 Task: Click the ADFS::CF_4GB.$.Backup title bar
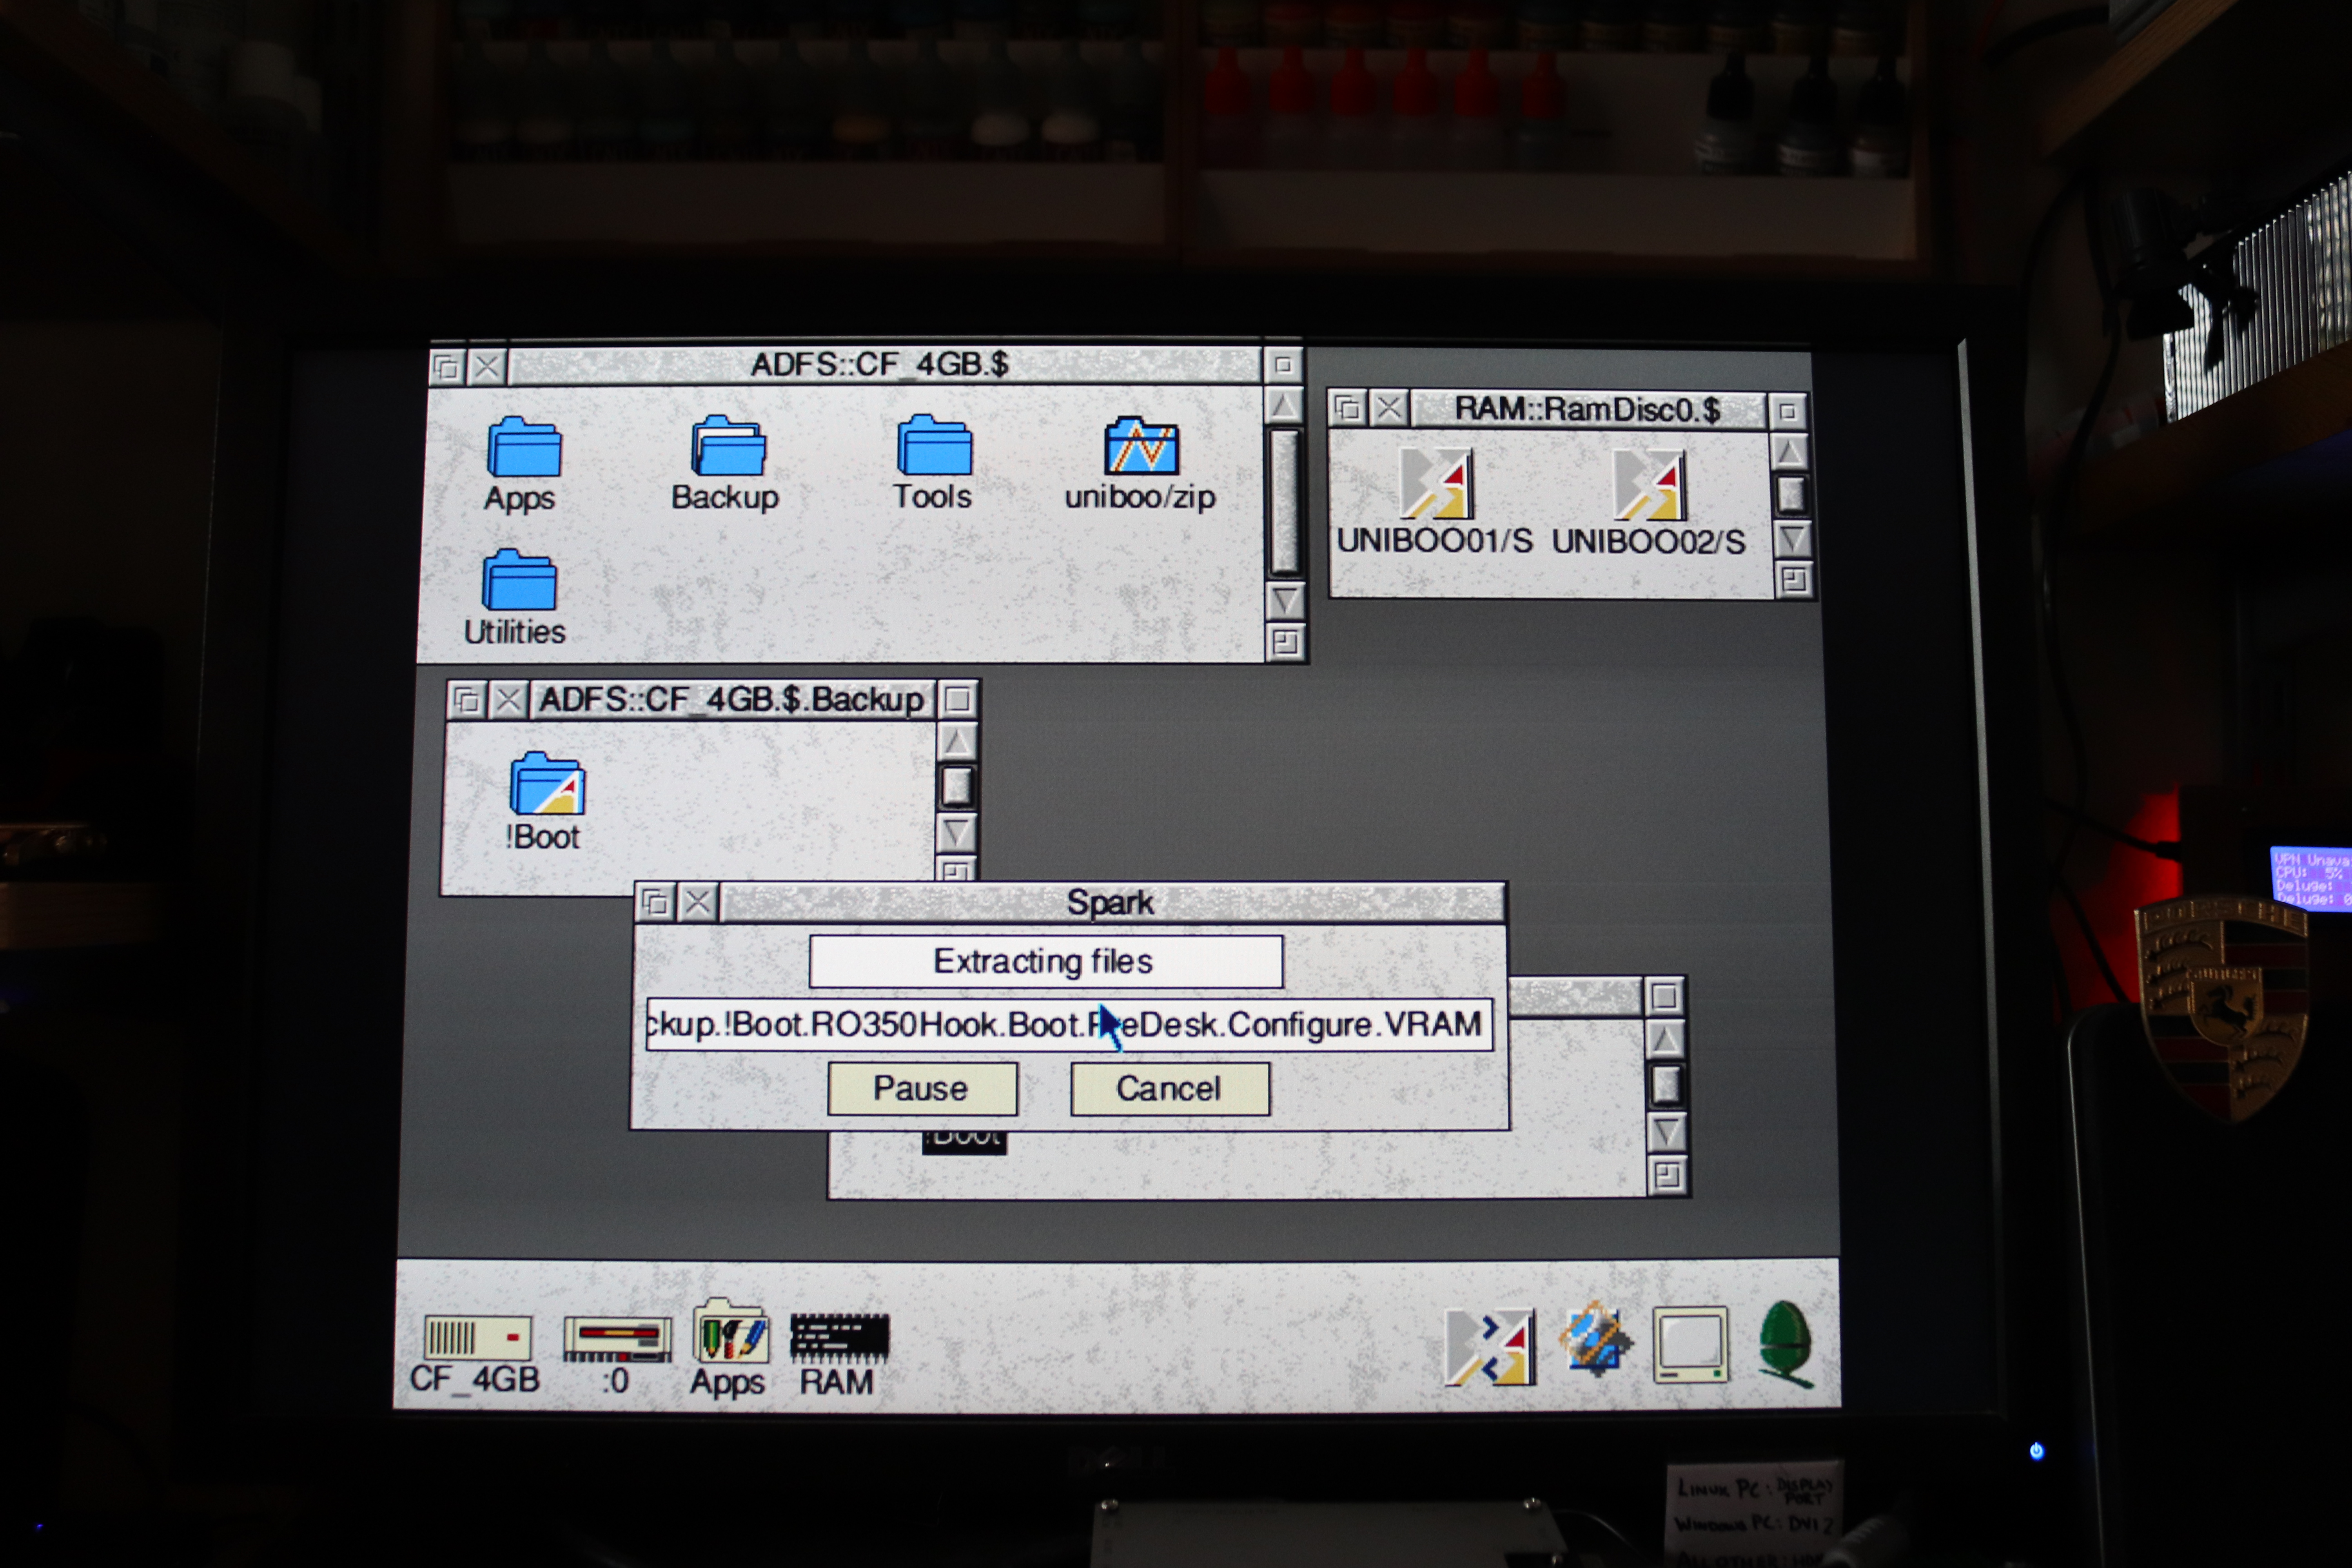(x=732, y=700)
